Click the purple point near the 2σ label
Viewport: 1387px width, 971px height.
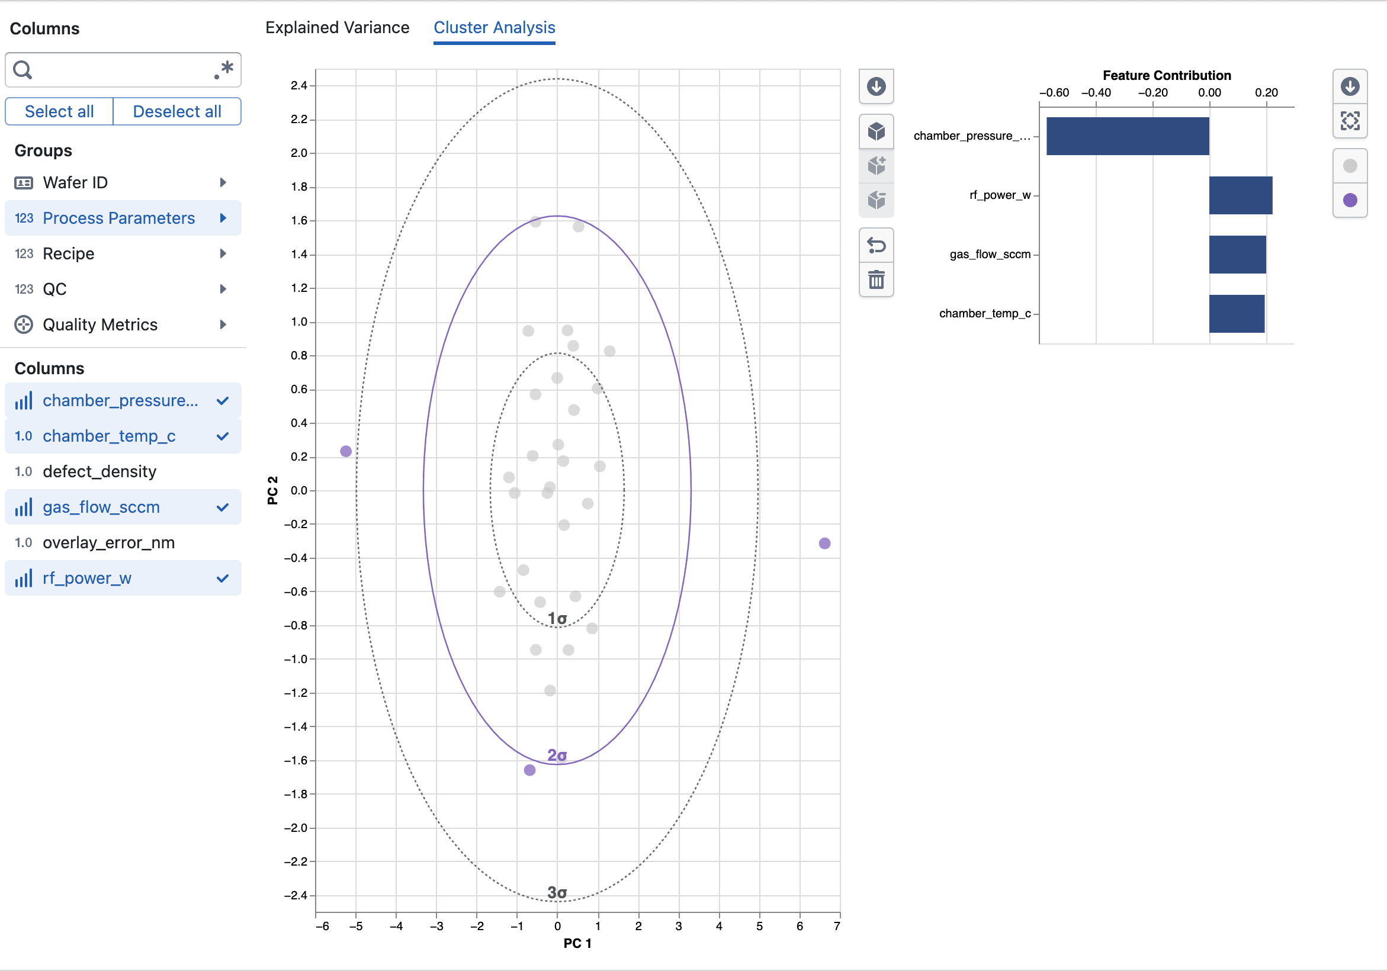coord(530,770)
